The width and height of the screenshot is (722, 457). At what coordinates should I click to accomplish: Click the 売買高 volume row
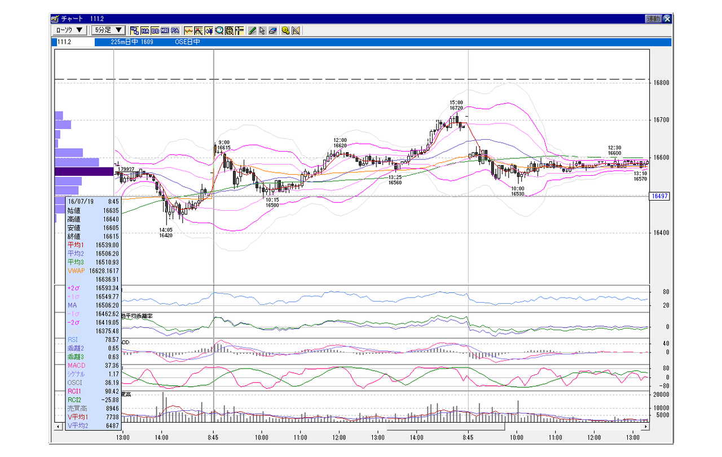93,409
